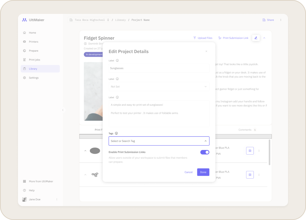
Task: Click the Tags info icon
Action: tap(116, 133)
